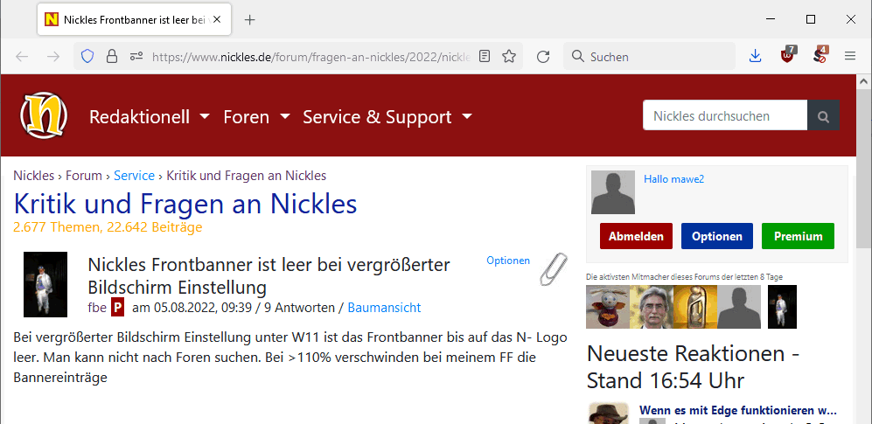Open the Nickles breadcrumb link

(x=34, y=176)
